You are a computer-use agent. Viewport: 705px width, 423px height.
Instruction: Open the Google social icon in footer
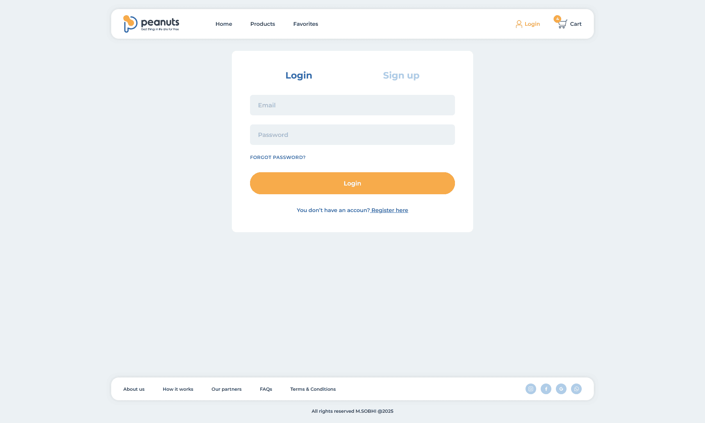pyautogui.click(x=561, y=389)
